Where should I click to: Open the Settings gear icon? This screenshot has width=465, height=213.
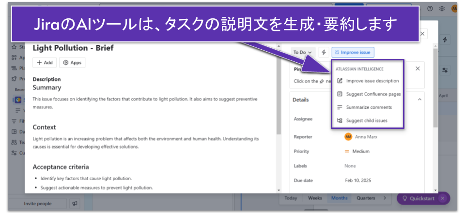pyautogui.click(x=442, y=9)
